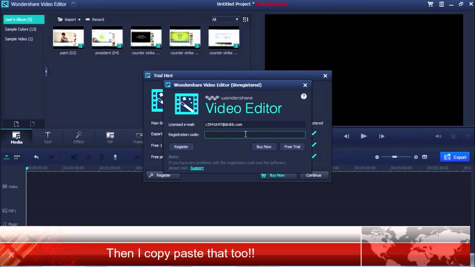
Task: Click the Buy Now button in registration dialog
Action: pos(264,147)
